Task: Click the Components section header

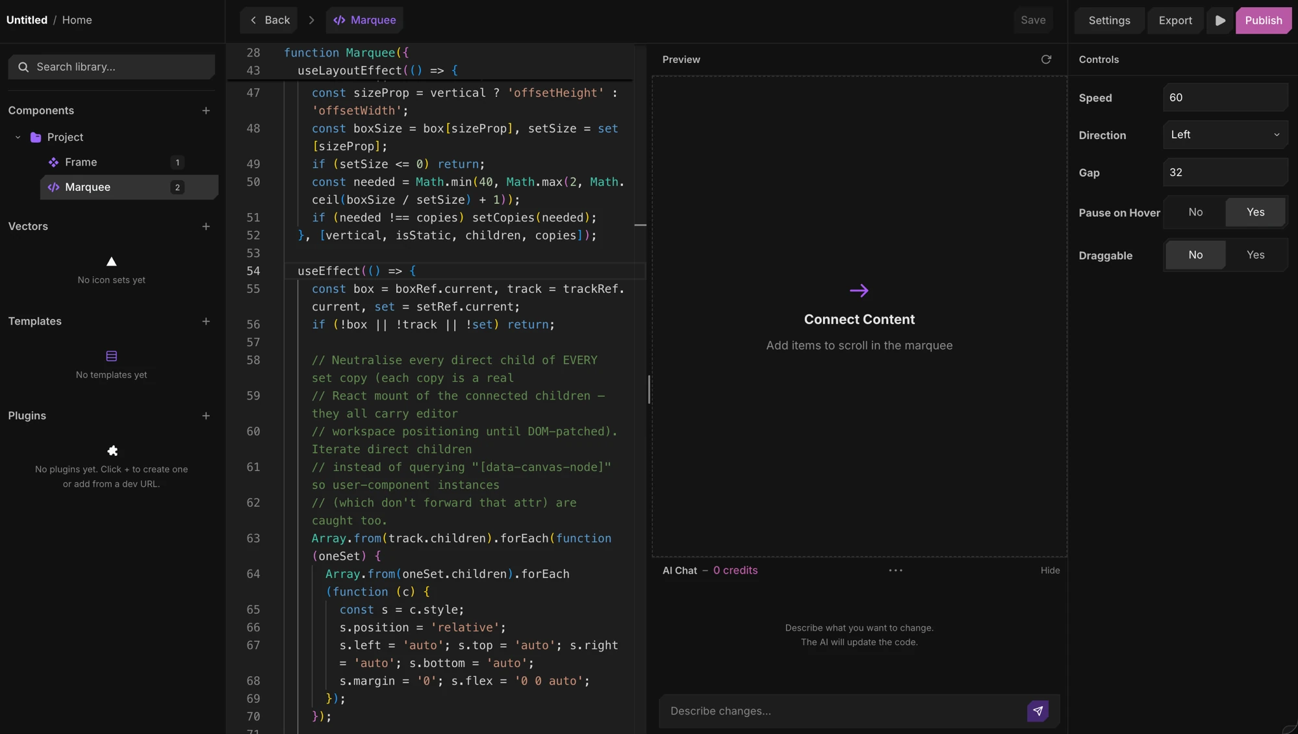Action: pyautogui.click(x=41, y=110)
